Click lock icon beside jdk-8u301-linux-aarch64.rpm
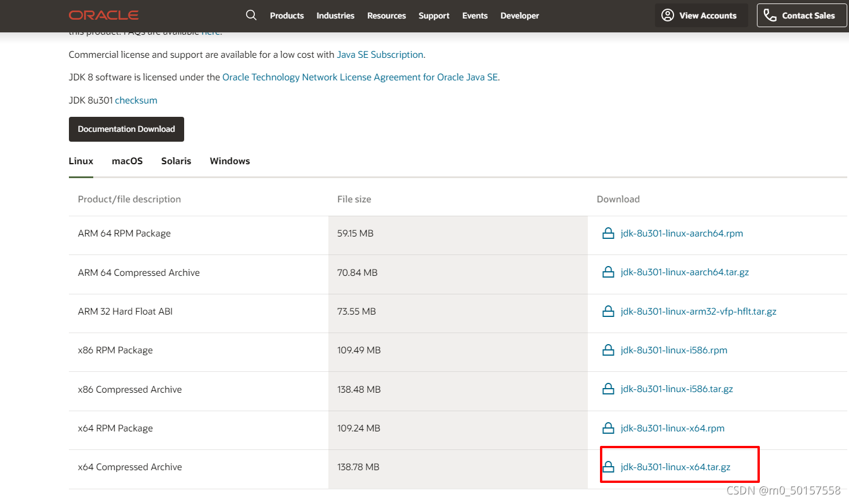This screenshot has width=849, height=502. click(x=608, y=233)
